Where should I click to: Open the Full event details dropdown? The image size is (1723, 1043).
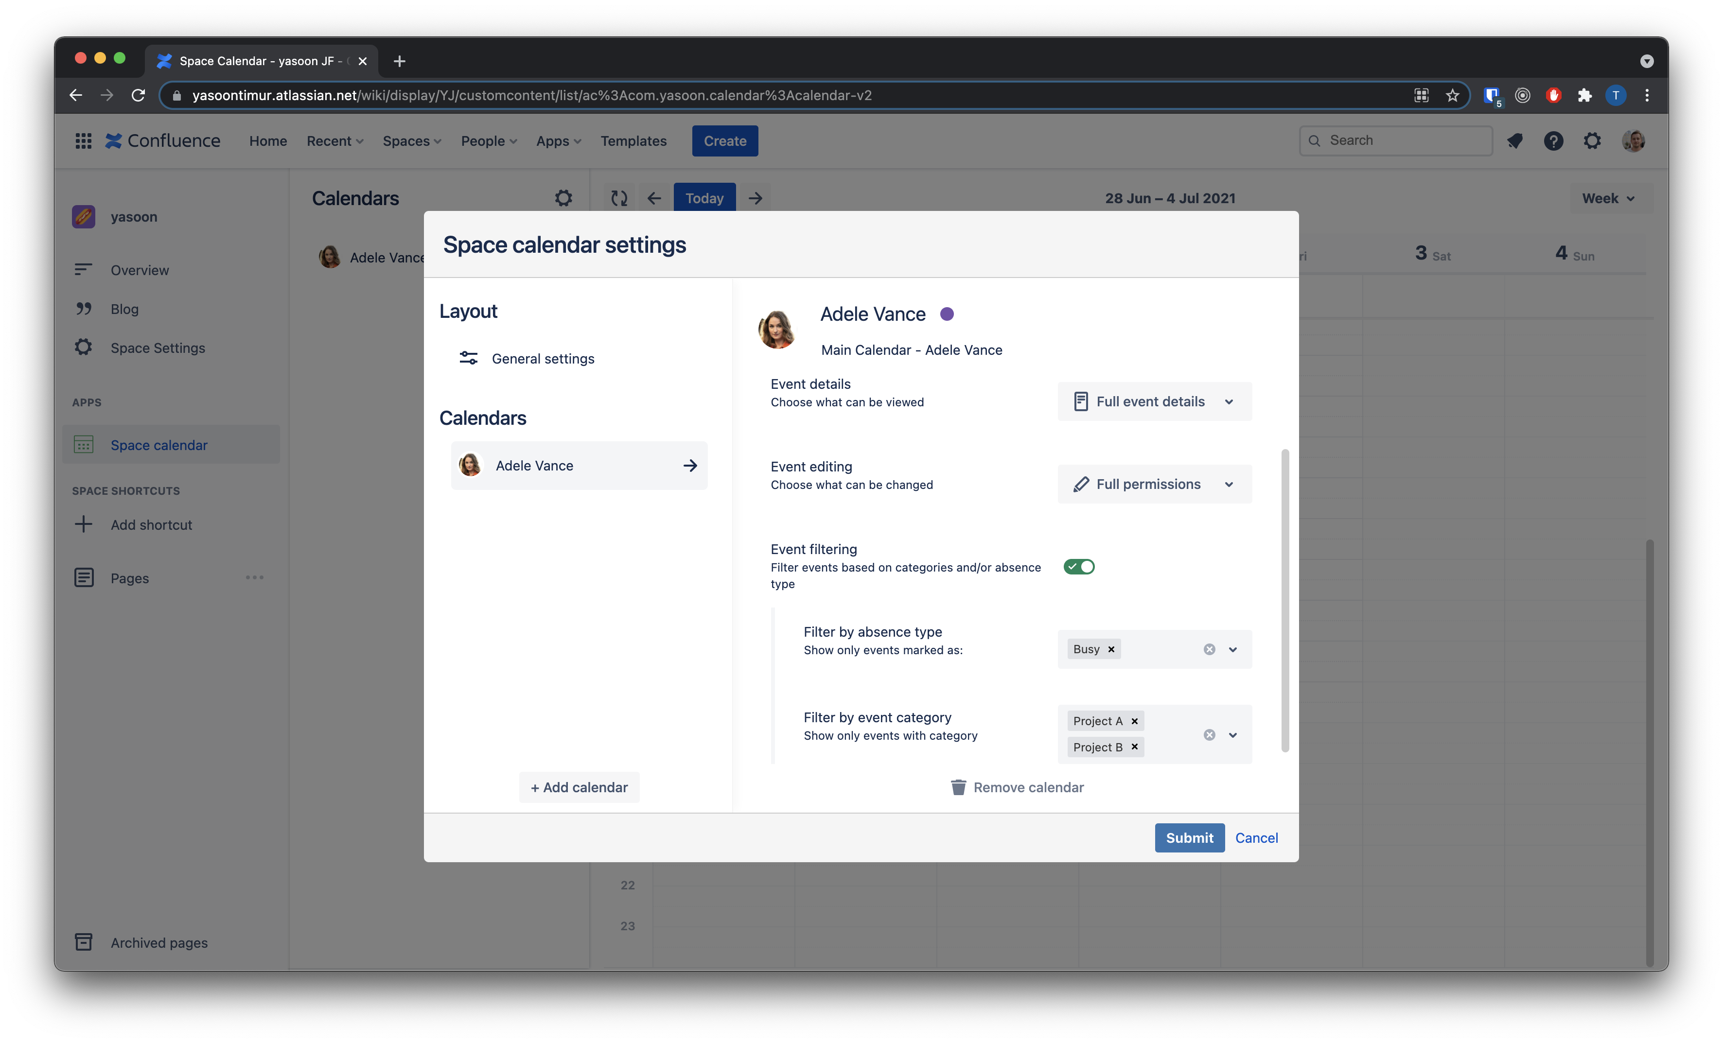[1154, 401]
